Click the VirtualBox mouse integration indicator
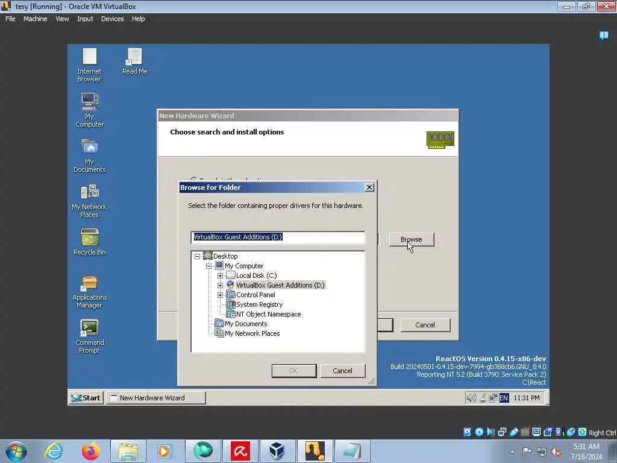Viewport: 617px width, 463px height. [x=571, y=432]
